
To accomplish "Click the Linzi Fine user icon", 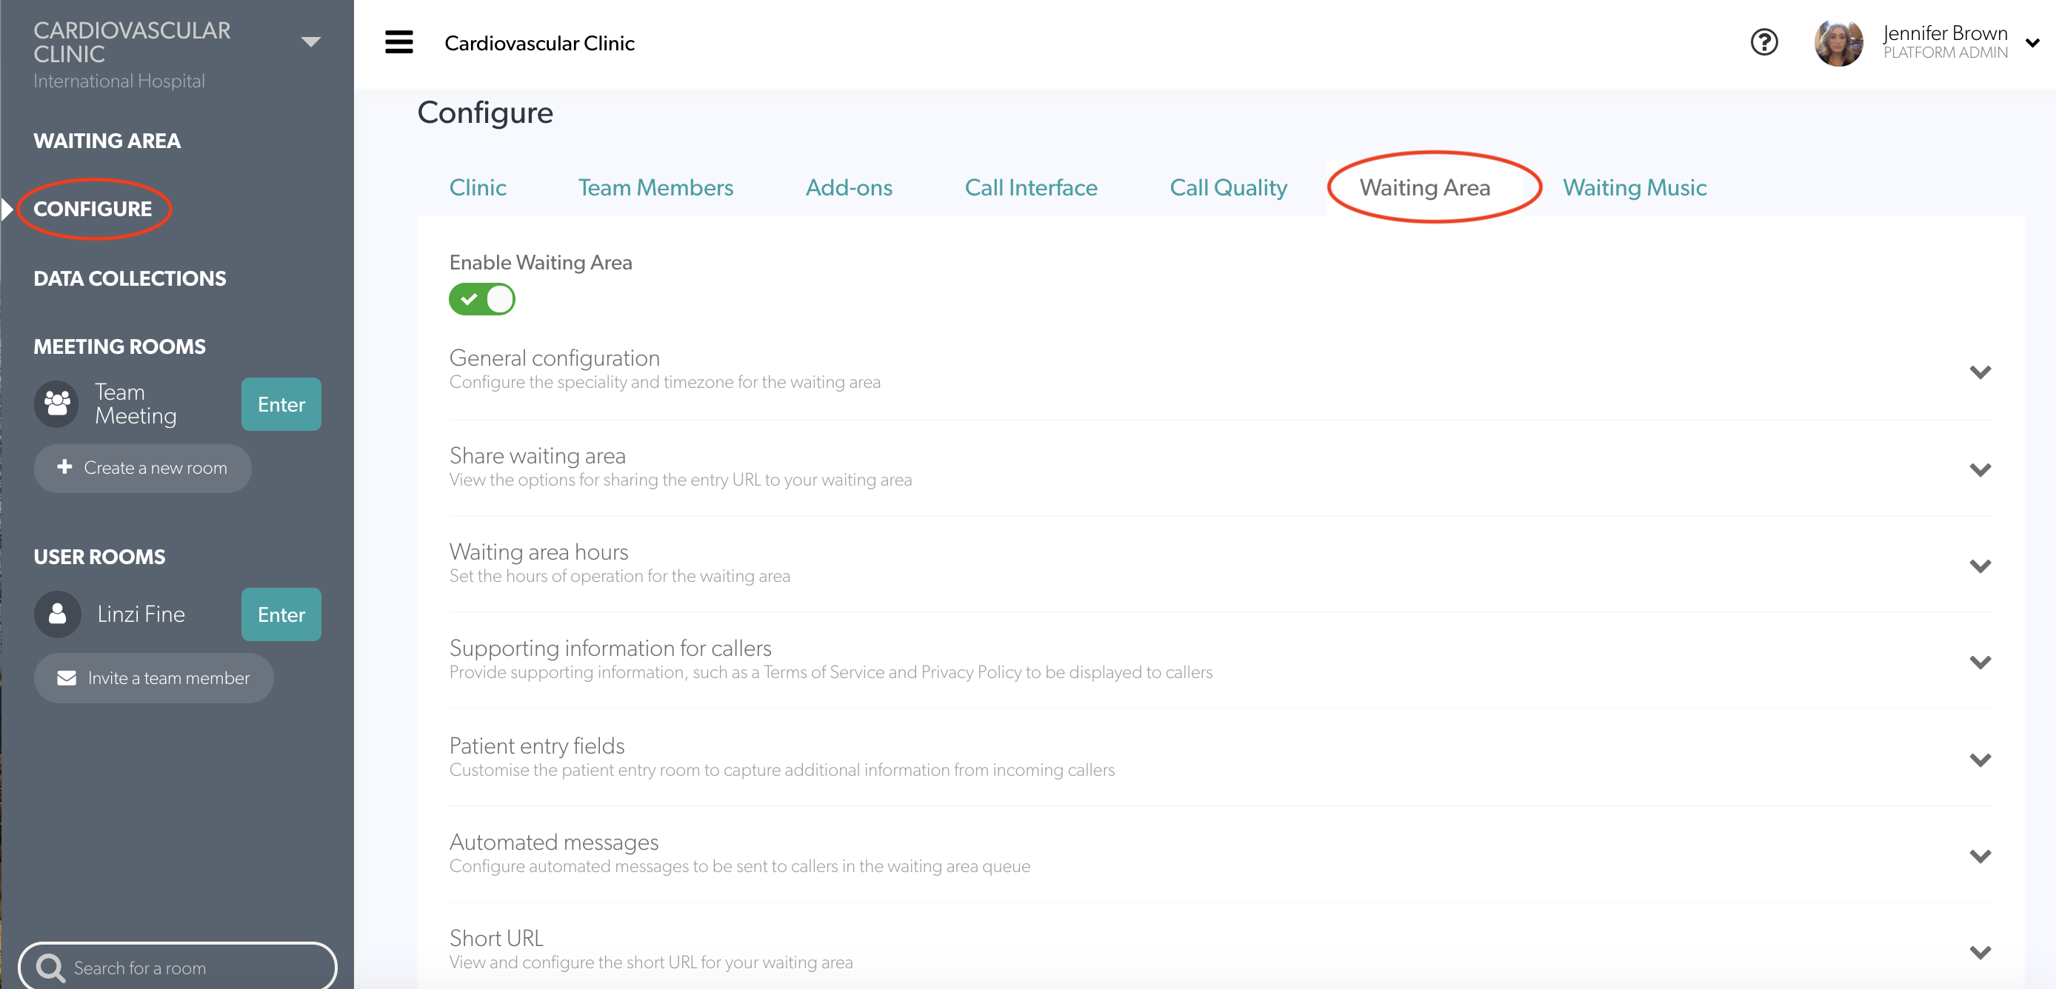I will point(57,614).
